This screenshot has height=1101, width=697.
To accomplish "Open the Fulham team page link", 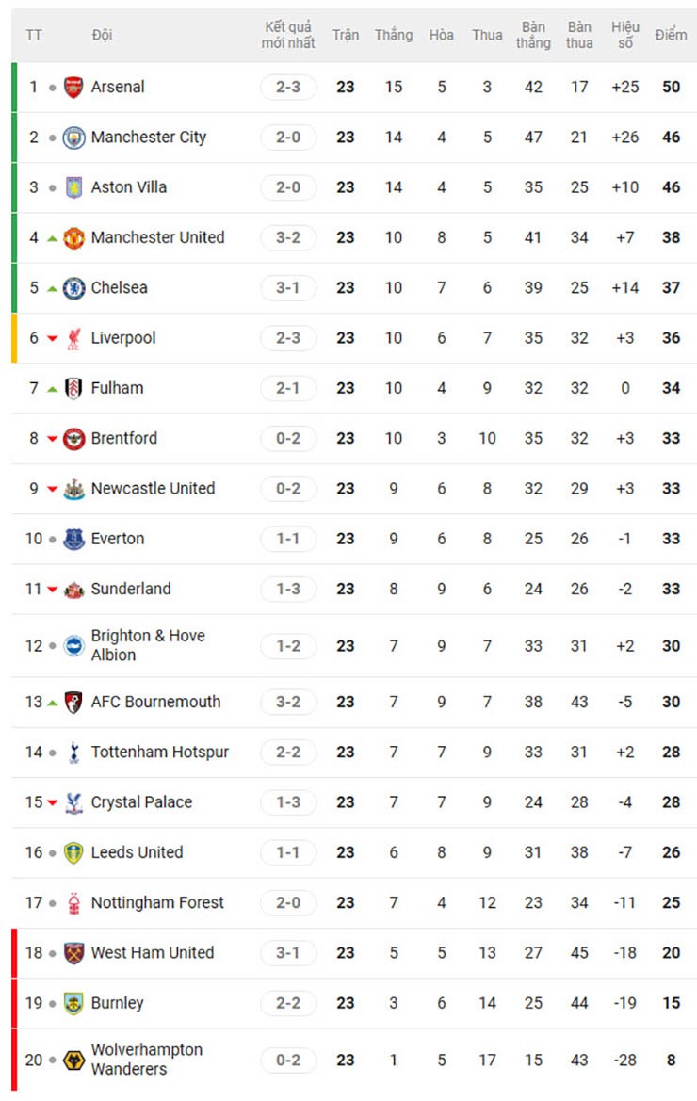I will tap(117, 388).
